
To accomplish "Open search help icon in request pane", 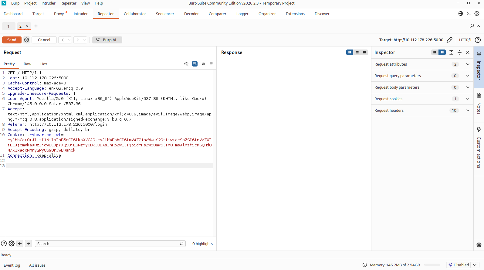I will pyautogui.click(x=4, y=243).
